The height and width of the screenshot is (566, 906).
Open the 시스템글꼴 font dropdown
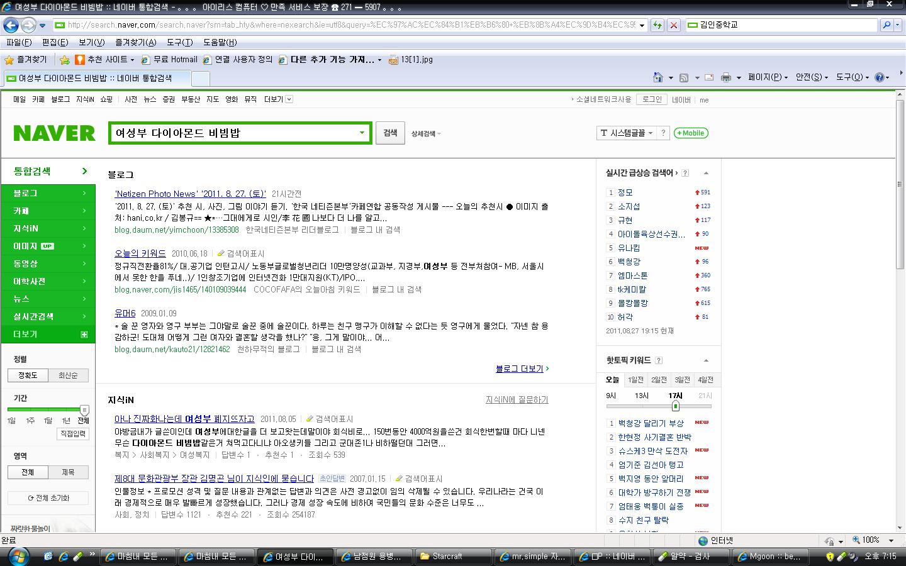[x=626, y=133]
